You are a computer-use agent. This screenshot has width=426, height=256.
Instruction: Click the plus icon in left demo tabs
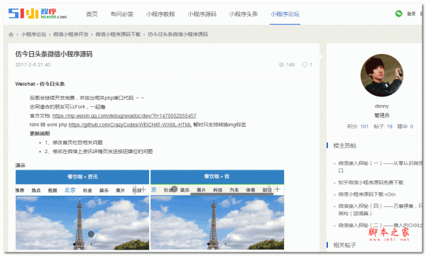tap(143, 190)
